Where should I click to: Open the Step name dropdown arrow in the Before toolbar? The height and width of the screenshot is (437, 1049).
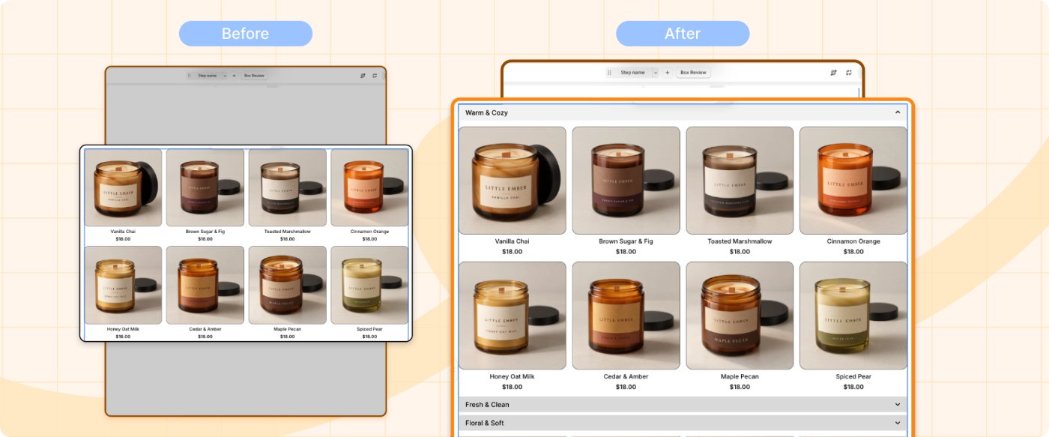click(225, 76)
